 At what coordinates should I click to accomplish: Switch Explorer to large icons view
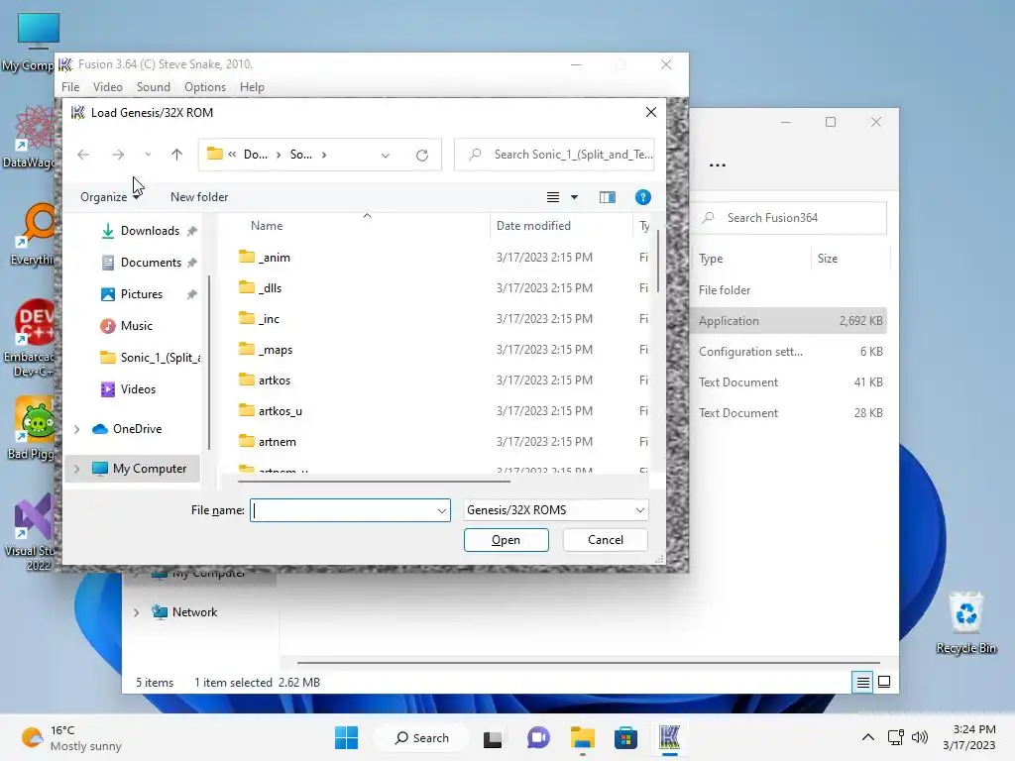(x=884, y=682)
